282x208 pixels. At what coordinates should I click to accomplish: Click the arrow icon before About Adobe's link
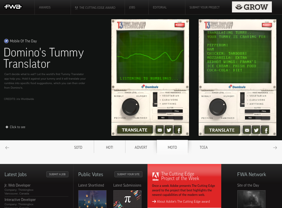pyautogui.click(x=154, y=202)
